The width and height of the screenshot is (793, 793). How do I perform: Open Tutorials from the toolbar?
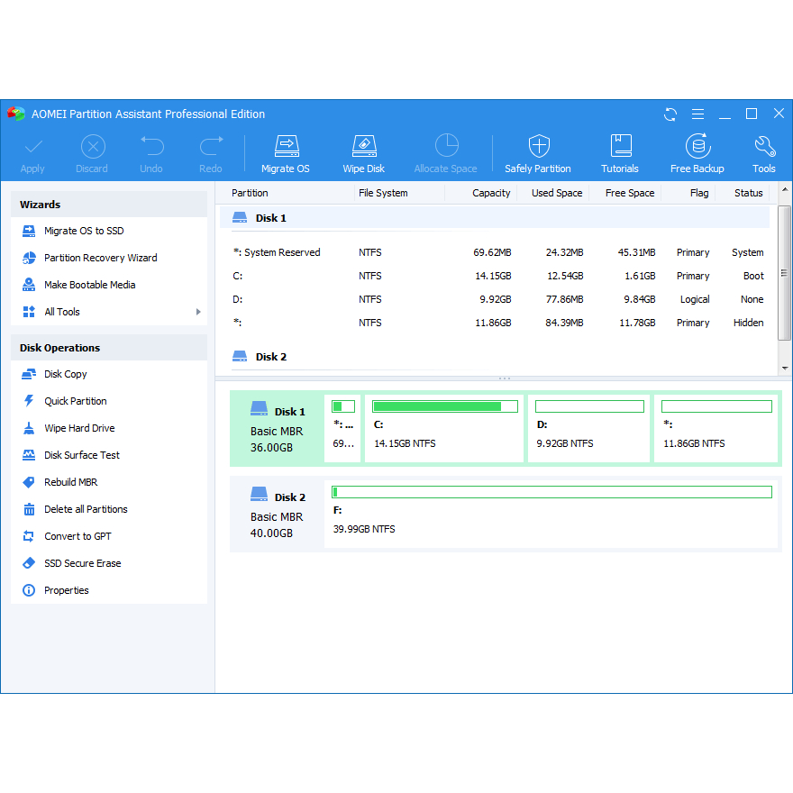(620, 153)
